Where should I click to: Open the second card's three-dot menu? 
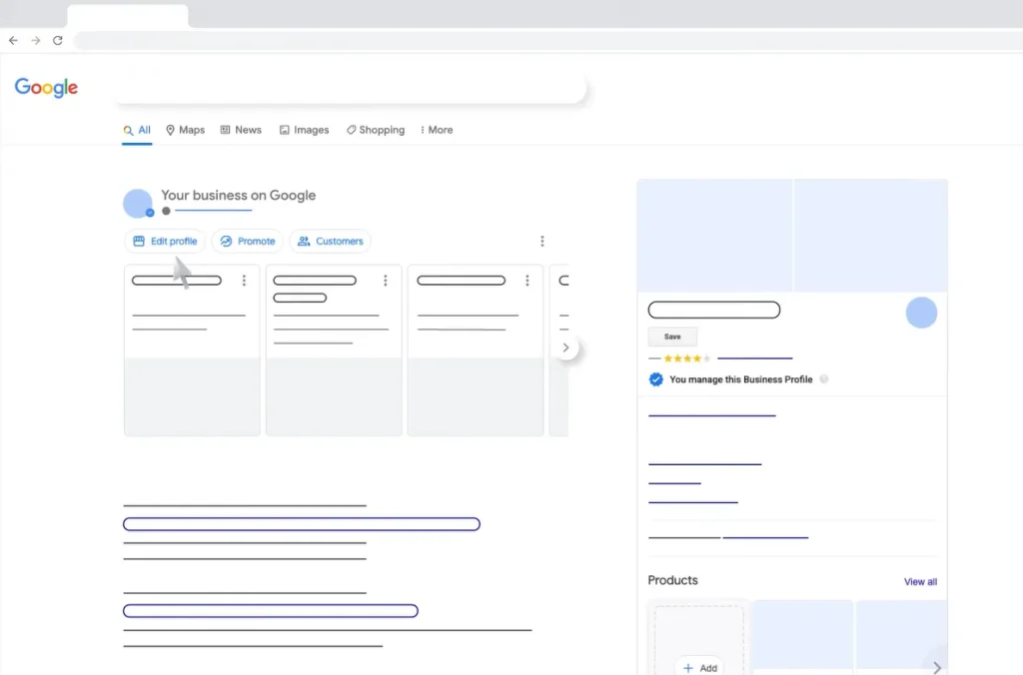point(386,281)
